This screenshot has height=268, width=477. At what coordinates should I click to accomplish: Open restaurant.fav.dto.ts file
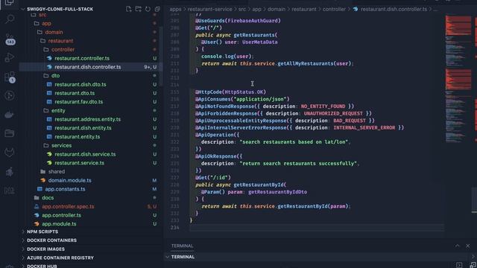coord(78,102)
